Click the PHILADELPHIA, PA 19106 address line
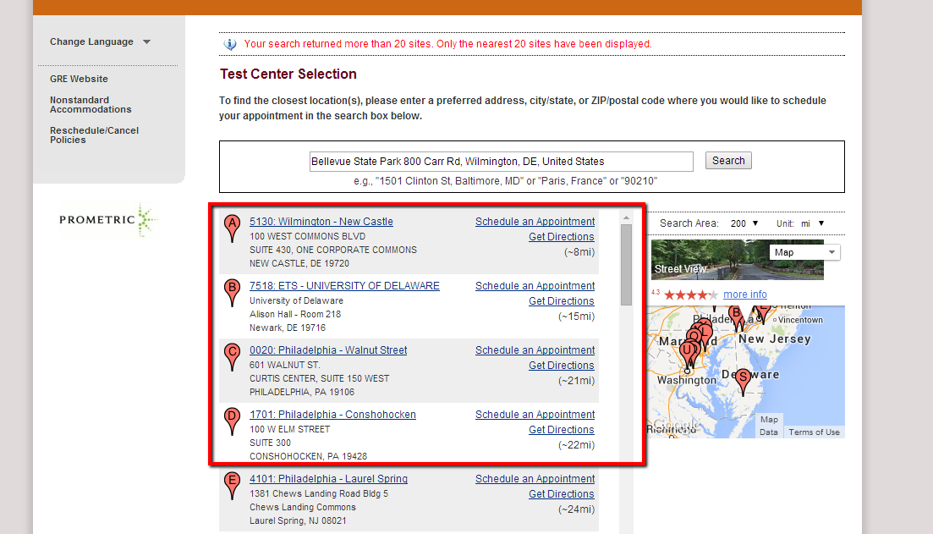Viewport: 933px width, 534px height. tap(302, 393)
